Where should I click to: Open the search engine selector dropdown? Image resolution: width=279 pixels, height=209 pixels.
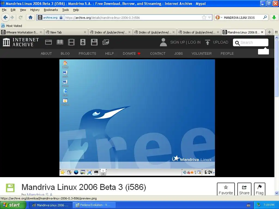point(219,17)
